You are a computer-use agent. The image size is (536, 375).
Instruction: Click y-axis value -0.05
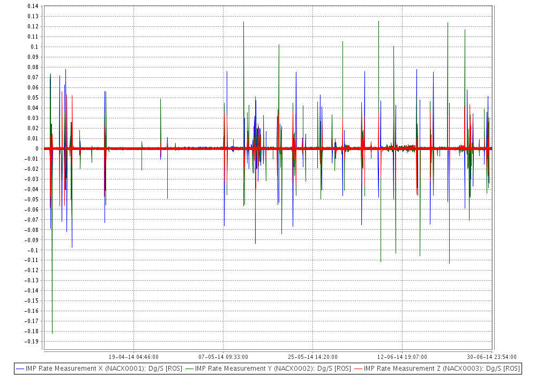(32, 199)
